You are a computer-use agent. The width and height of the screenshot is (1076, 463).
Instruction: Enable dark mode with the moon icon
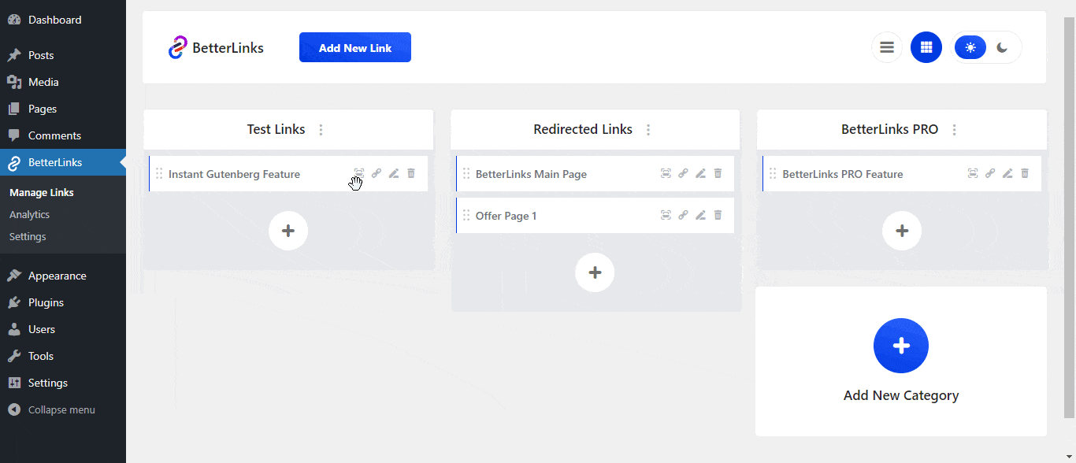pos(1002,47)
